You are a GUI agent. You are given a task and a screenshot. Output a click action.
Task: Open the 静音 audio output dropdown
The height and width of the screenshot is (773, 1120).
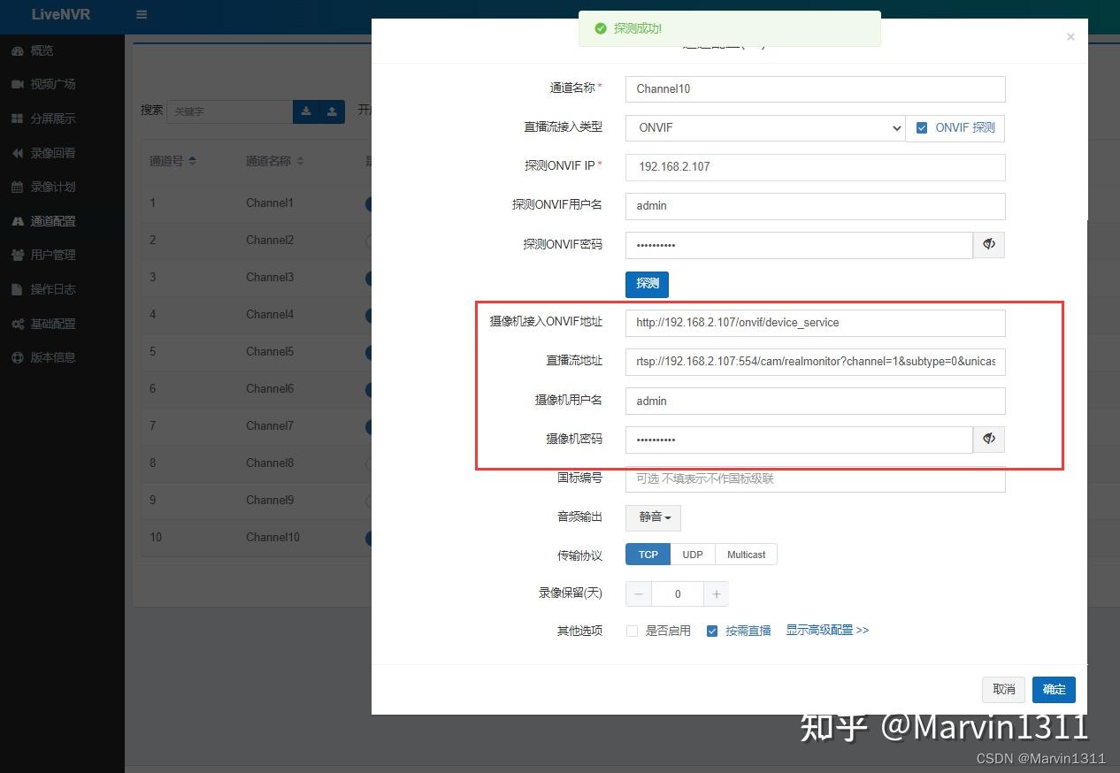pos(652,517)
